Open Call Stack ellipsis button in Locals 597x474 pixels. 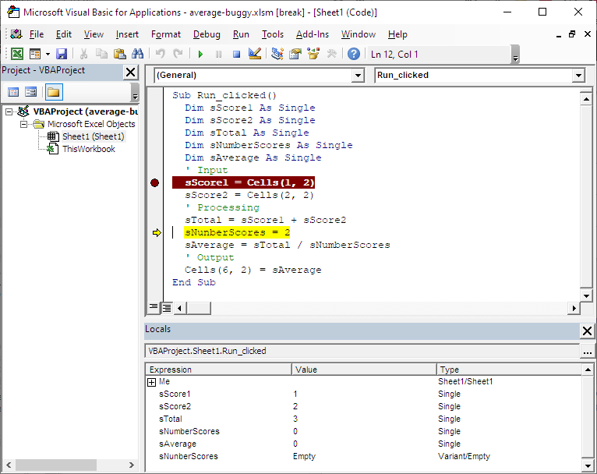587,352
